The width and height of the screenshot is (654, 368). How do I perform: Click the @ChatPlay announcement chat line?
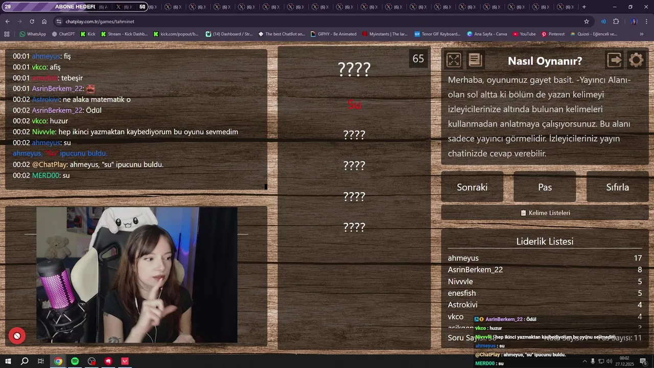pyautogui.click(x=88, y=165)
